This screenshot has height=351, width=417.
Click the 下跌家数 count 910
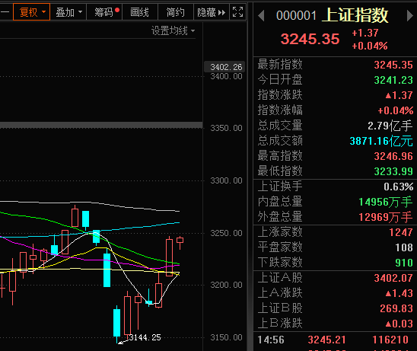[404, 263]
